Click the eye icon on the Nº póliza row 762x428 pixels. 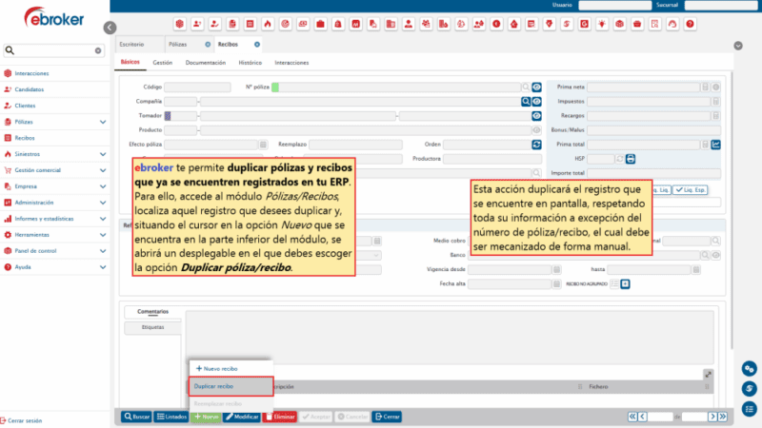pos(536,88)
